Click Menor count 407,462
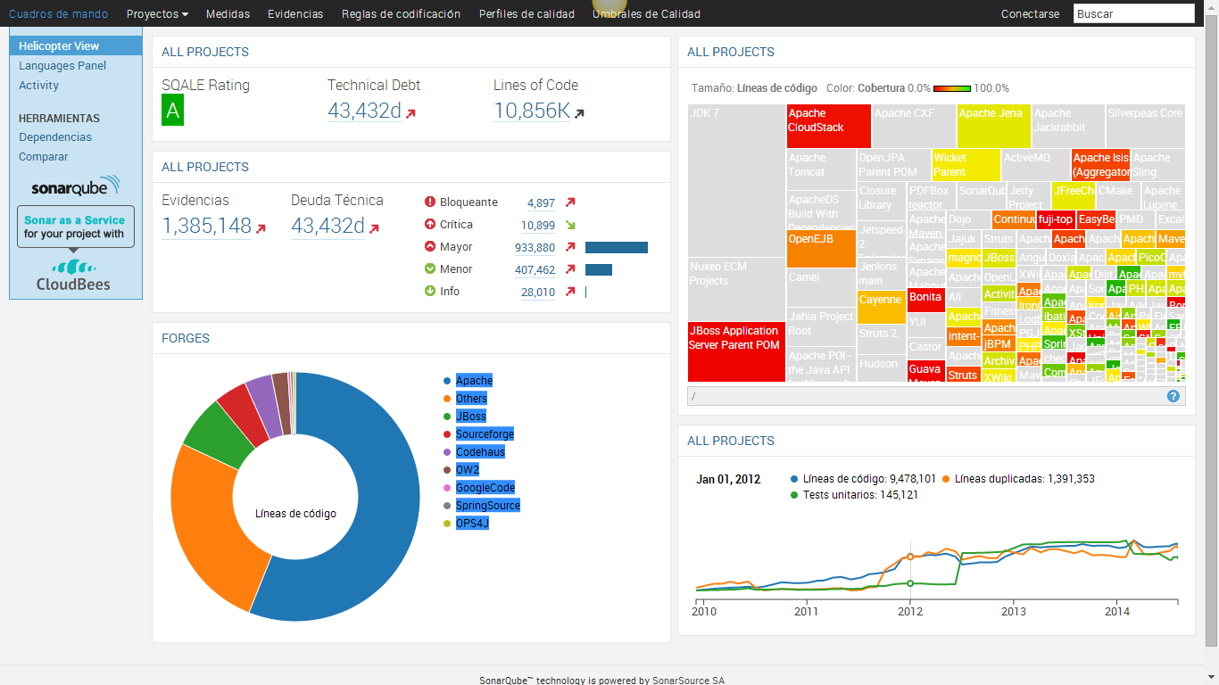This screenshot has height=685, width=1219. pos(535,270)
